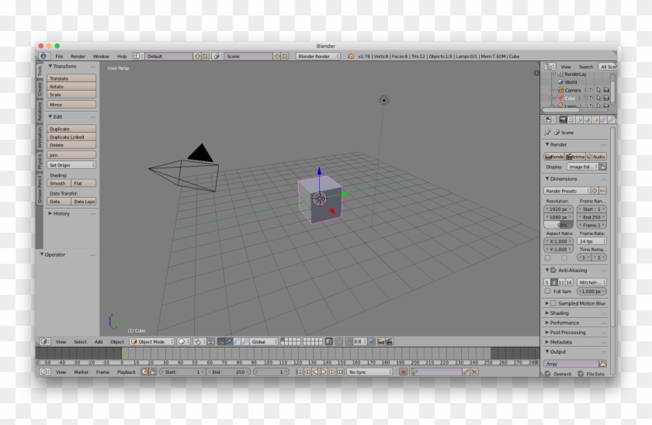Click the camera object in the 3D viewport
The height and width of the screenshot is (425, 652).
[184, 169]
